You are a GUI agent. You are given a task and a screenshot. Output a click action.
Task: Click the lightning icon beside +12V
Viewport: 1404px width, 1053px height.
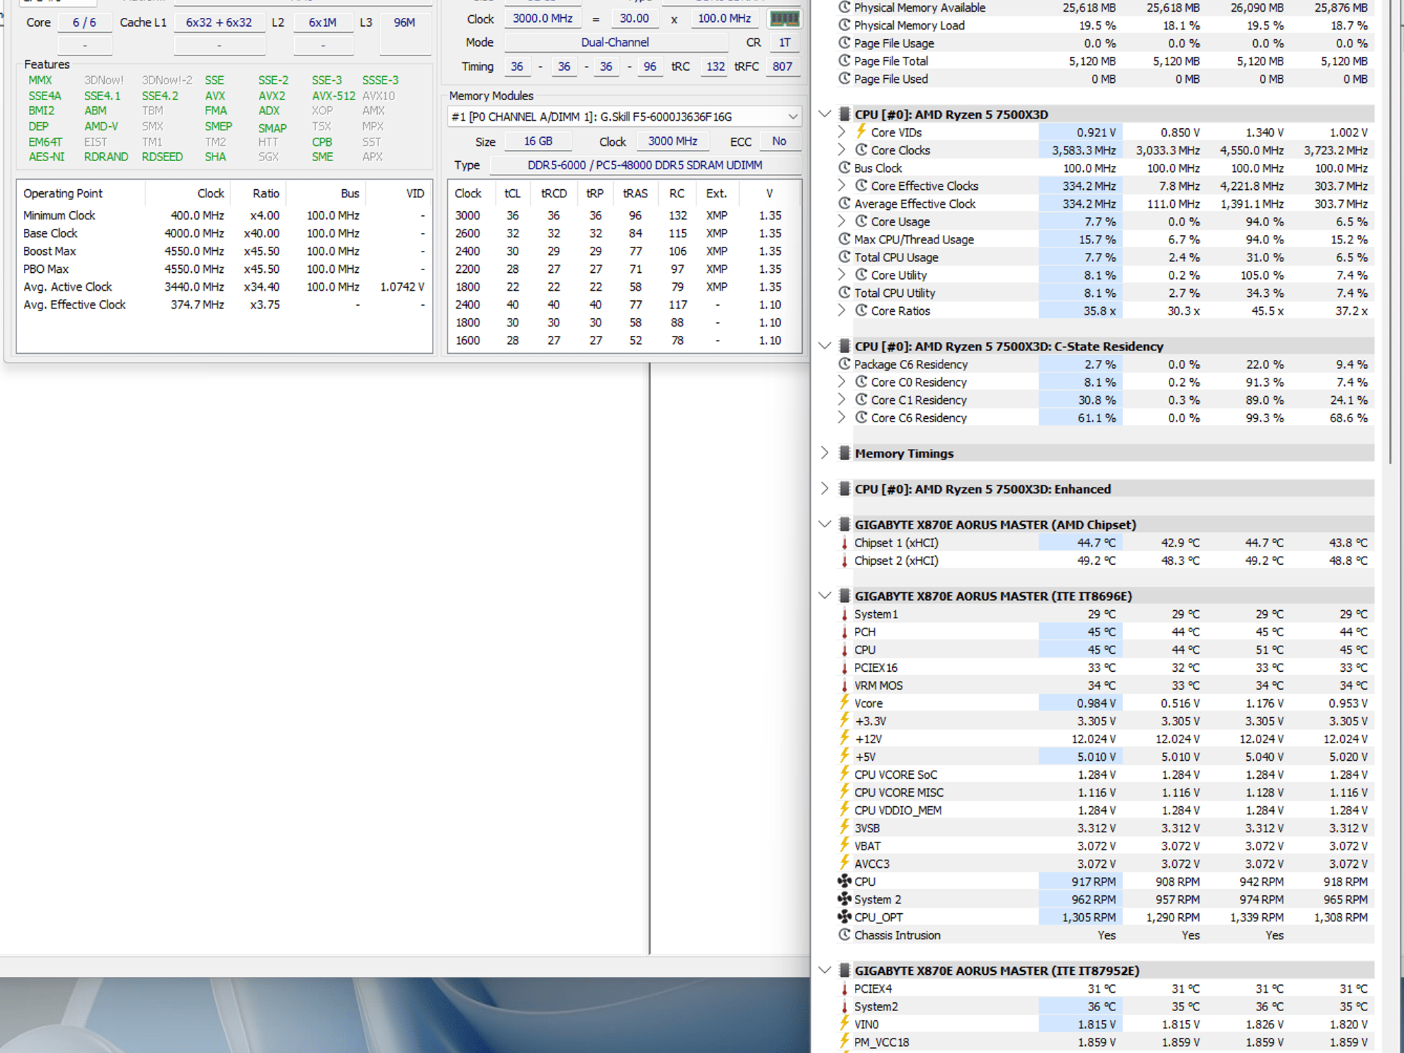click(845, 738)
